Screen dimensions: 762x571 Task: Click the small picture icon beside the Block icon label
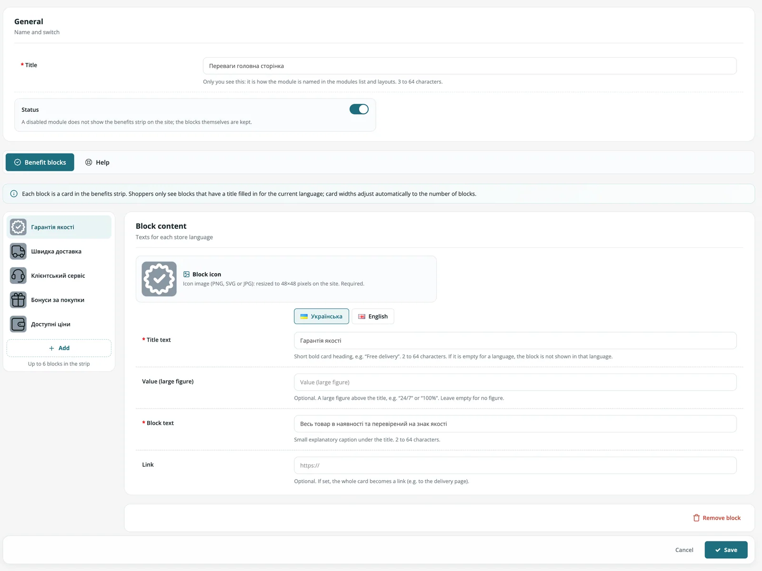point(186,275)
